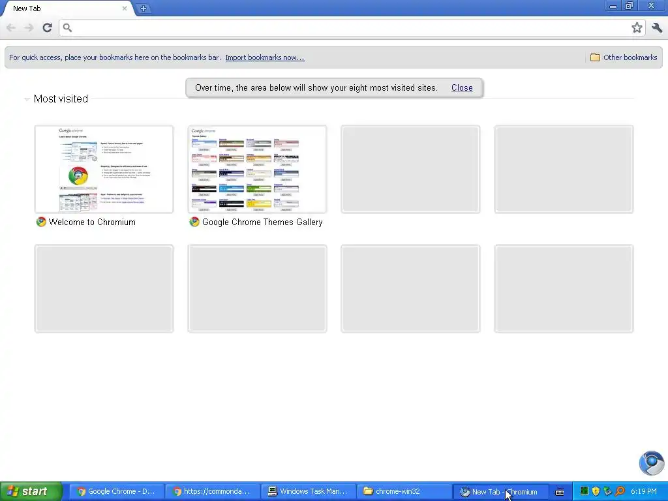Open the Other bookmarks folder
668x501 pixels.
coord(624,57)
